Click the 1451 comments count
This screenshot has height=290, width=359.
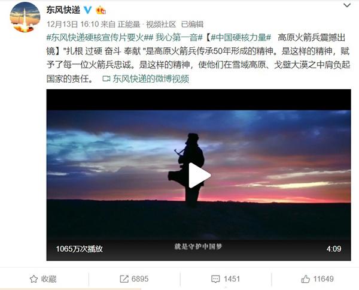coord(232,279)
